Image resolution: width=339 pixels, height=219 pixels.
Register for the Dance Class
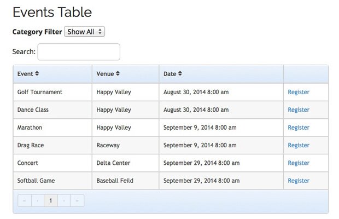tap(299, 109)
